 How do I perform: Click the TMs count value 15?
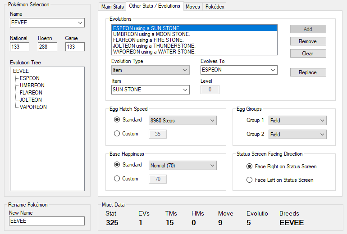click(170, 222)
